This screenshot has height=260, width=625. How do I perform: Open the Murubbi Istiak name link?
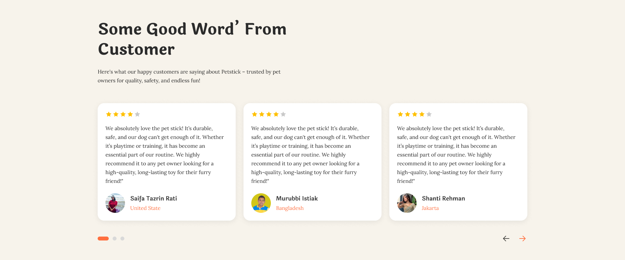tap(297, 198)
